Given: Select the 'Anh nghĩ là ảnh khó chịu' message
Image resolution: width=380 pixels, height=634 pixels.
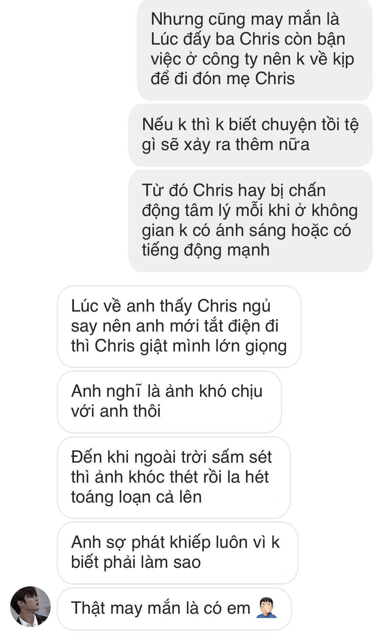Looking at the screenshot, I should 169,402.
